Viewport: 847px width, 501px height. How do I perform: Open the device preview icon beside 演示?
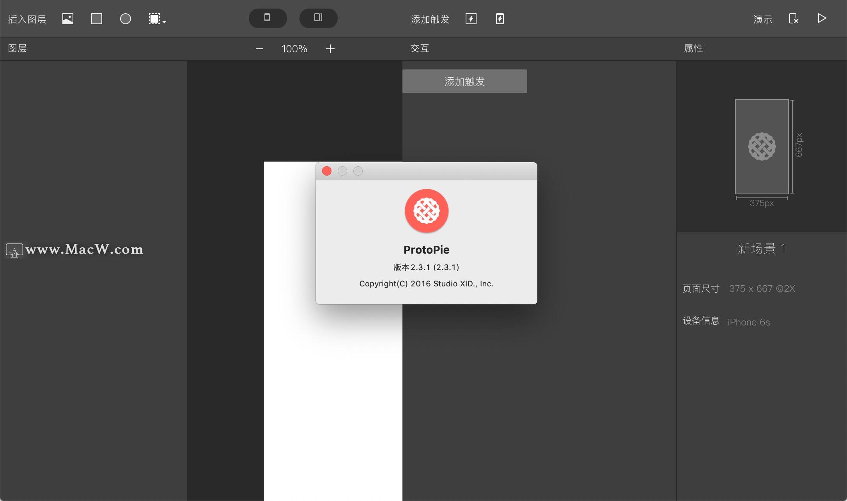coord(794,18)
